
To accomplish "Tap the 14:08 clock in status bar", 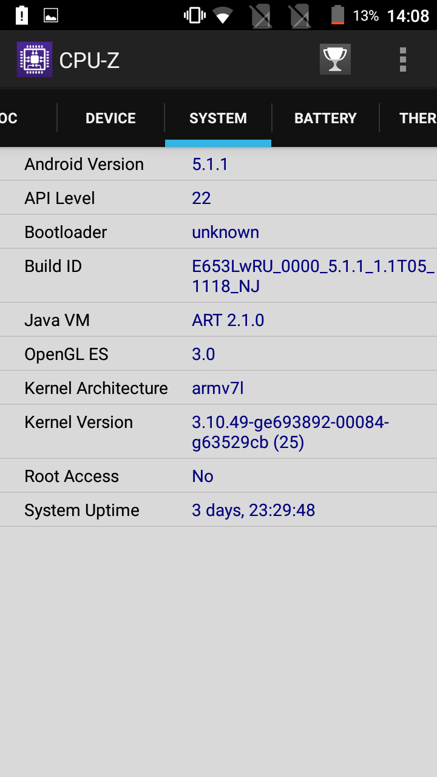I will click(x=408, y=16).
